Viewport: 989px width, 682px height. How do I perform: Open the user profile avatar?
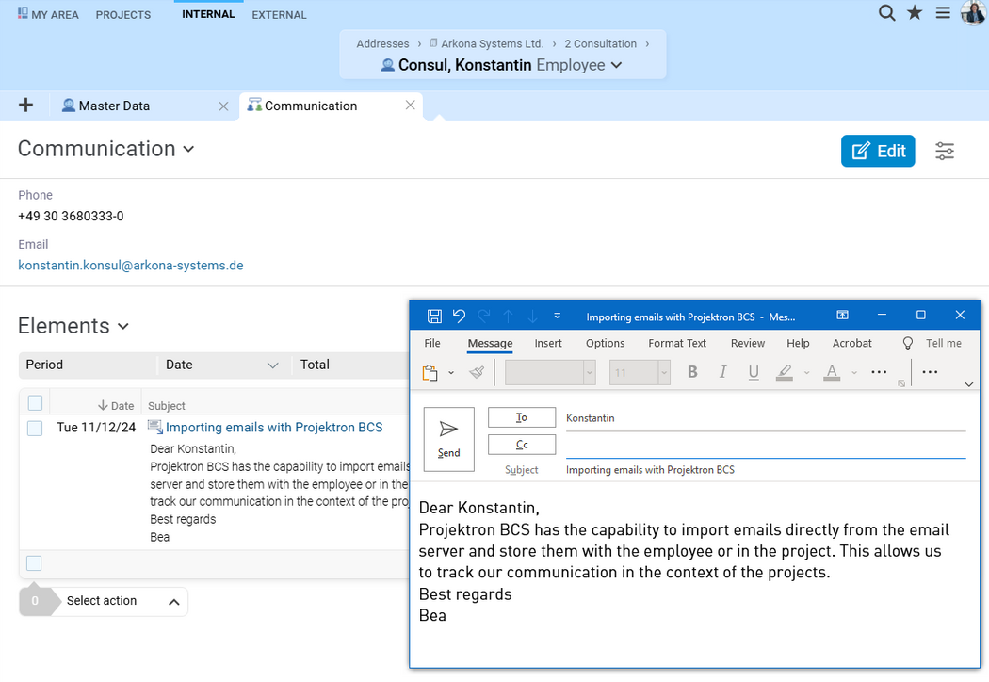973,12
